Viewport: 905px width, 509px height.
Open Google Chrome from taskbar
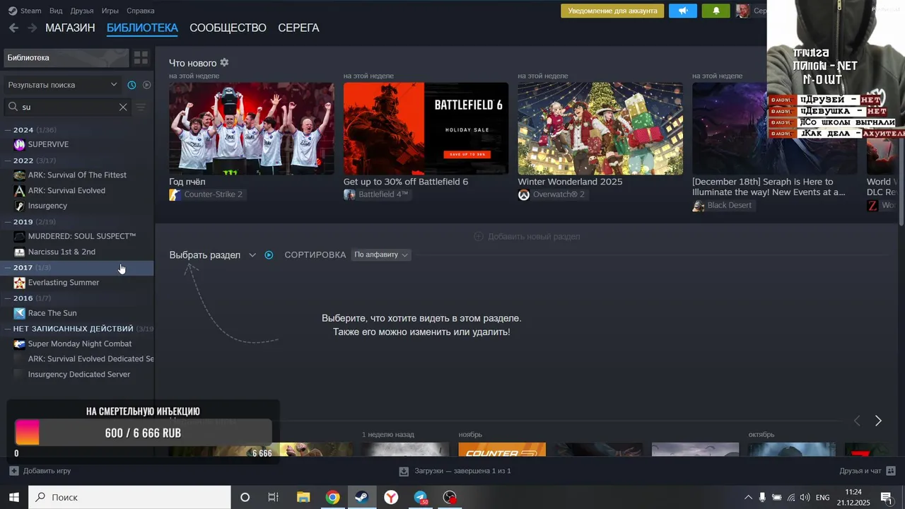[332, 498]
